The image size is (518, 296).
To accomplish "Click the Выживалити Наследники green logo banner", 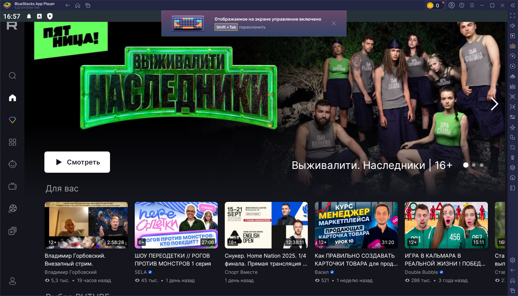I will coord(178,87).
